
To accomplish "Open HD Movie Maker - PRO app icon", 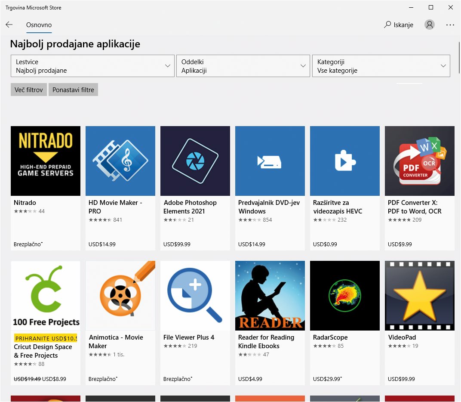I will (120, 161).
